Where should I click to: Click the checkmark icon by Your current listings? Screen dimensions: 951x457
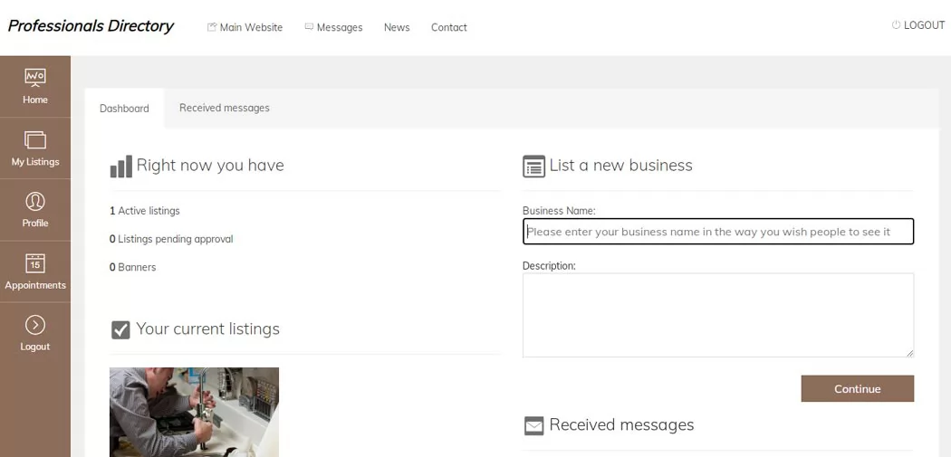coord(120,329)
